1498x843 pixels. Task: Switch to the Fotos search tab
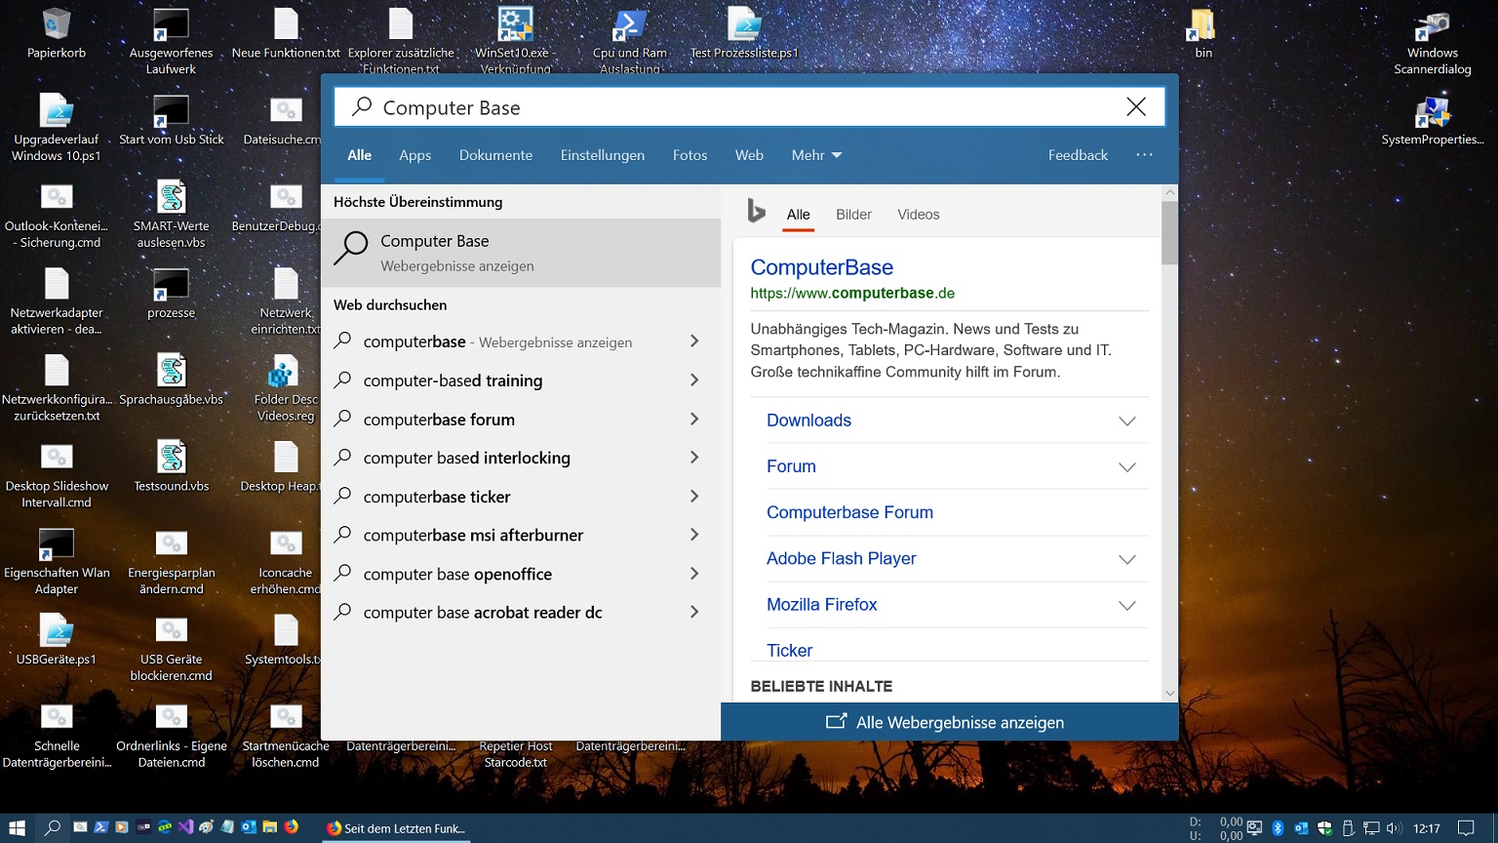coord(690,155)
